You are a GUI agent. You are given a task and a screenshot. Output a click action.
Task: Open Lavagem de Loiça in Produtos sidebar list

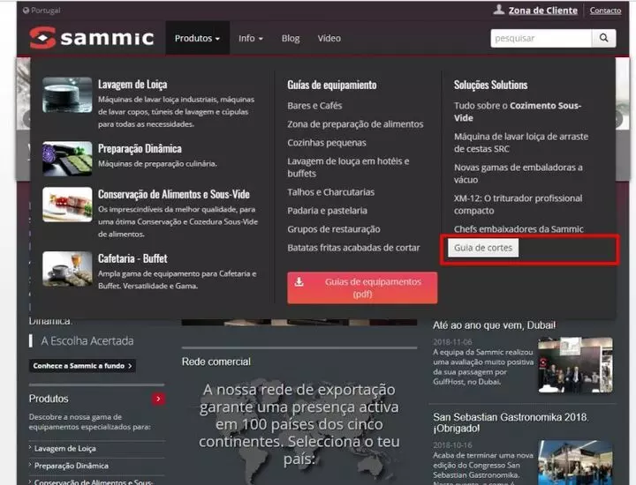pos(64,448)
